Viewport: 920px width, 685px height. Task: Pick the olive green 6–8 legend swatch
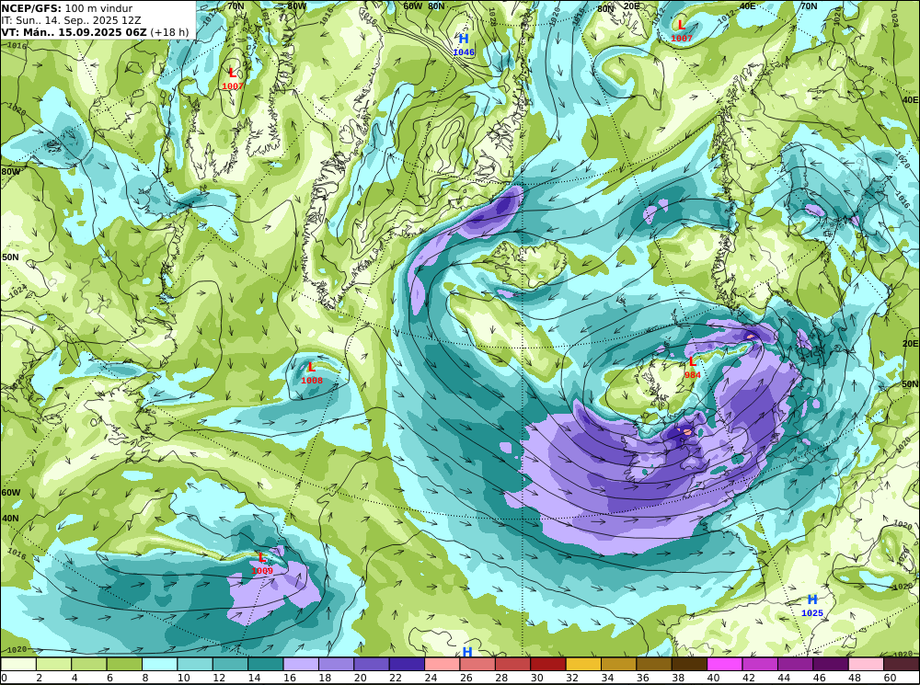[x=124, y=664]
